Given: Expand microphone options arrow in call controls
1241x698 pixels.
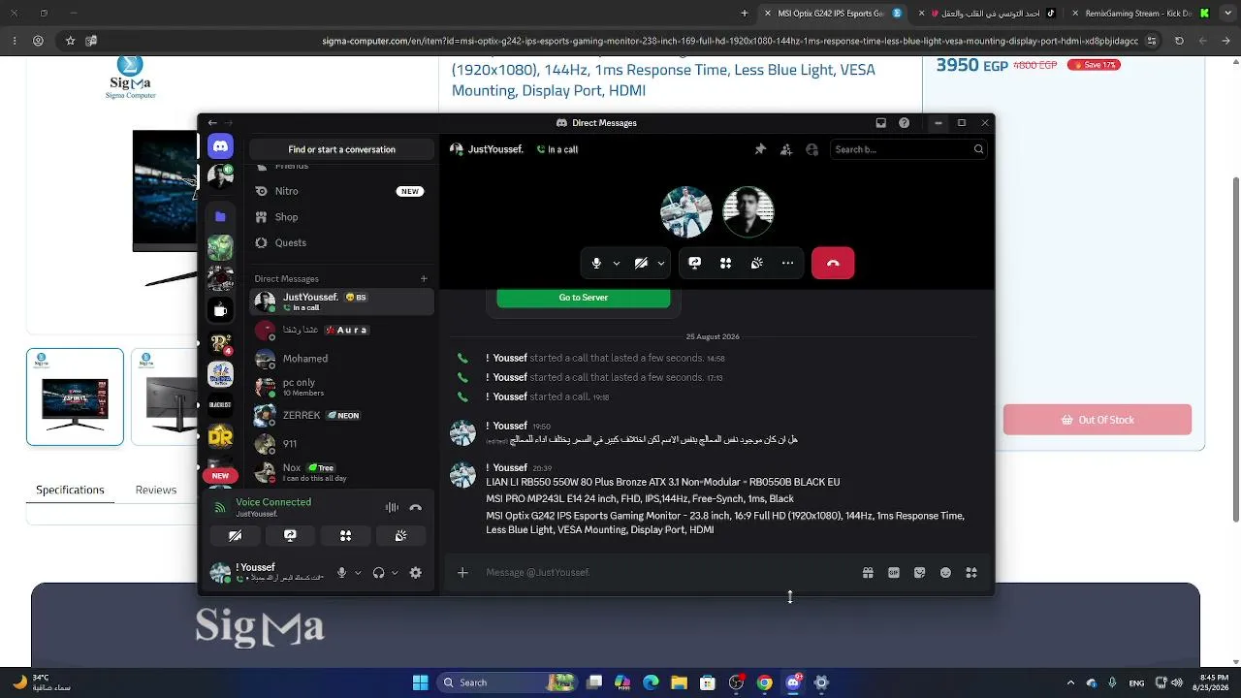Looking at the screenshot, I should [x=617, y=263].
